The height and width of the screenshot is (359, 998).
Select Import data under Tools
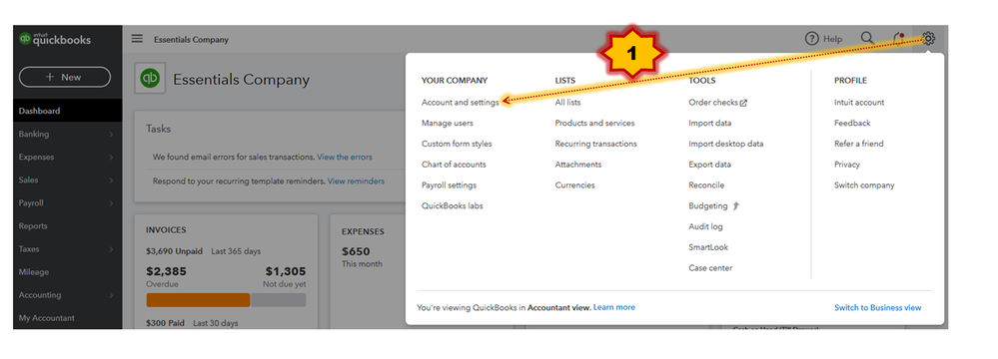(x=709, y=124)
